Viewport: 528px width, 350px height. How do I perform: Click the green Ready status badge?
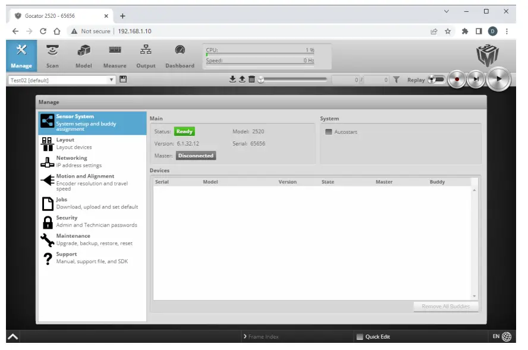click(x=184, y=131)
